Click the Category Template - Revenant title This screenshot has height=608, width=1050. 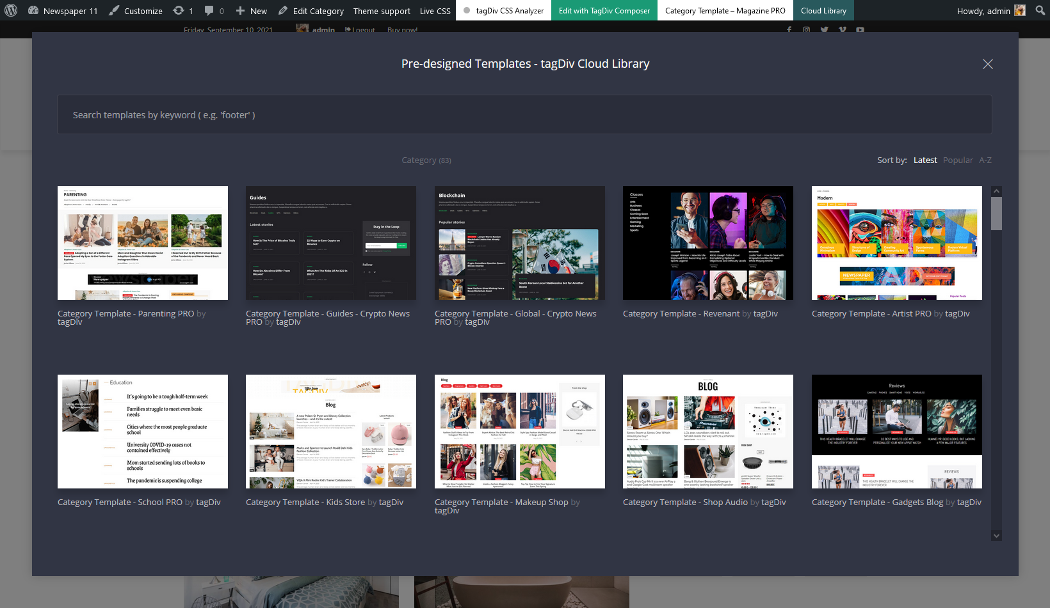pyautogui.click(x=681, y=313)
